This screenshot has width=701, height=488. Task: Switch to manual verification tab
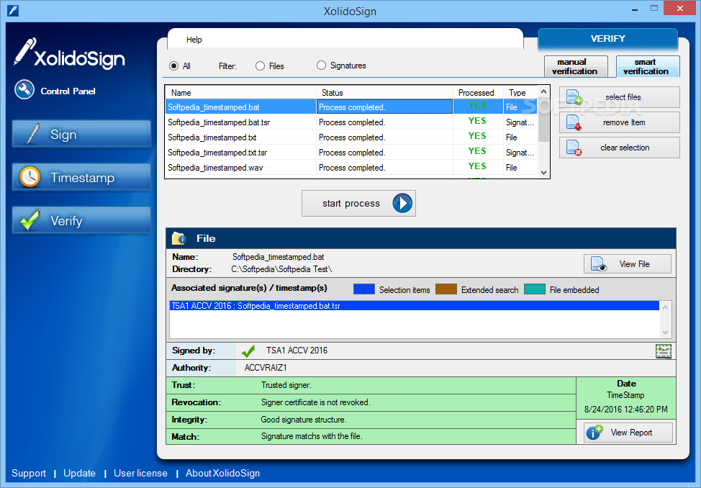coord(575,67)
